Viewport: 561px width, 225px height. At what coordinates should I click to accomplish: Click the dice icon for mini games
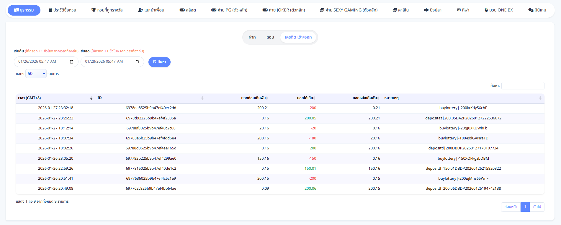coord(531,10)
